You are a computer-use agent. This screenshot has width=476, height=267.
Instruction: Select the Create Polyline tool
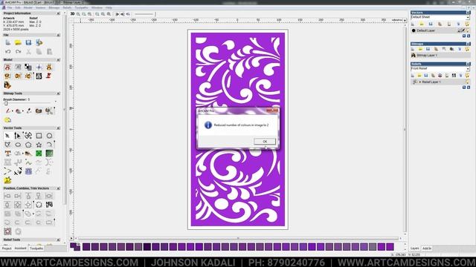7,145
